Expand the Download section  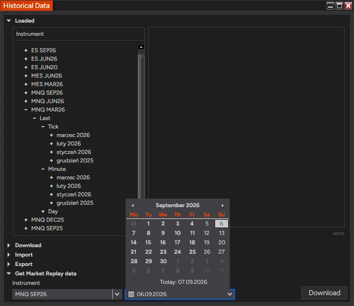[8, 245]
